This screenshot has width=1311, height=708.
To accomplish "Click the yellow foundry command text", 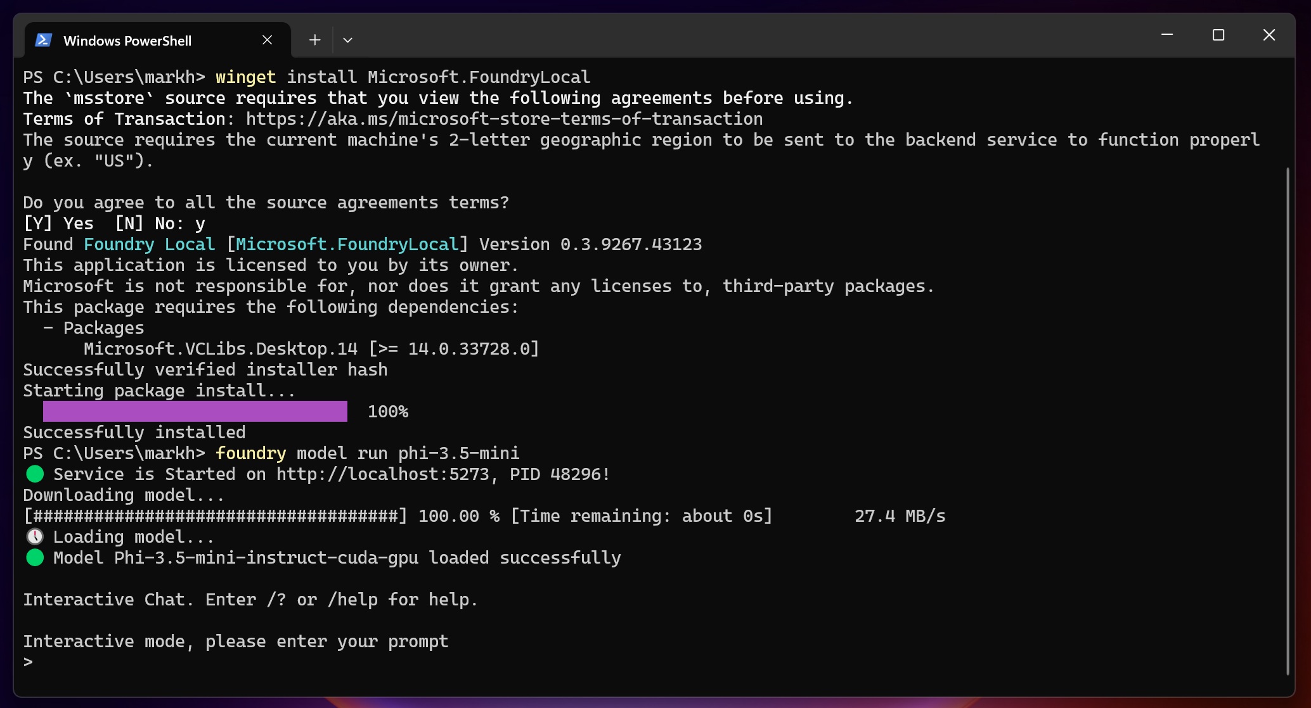I will tap(250, 453).
